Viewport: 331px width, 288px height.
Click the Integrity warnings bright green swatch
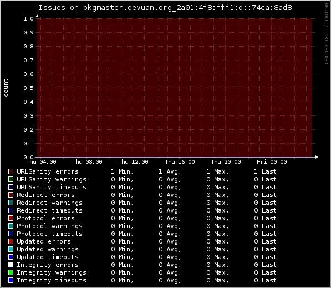pyautogui.click(x=11, y=272)
